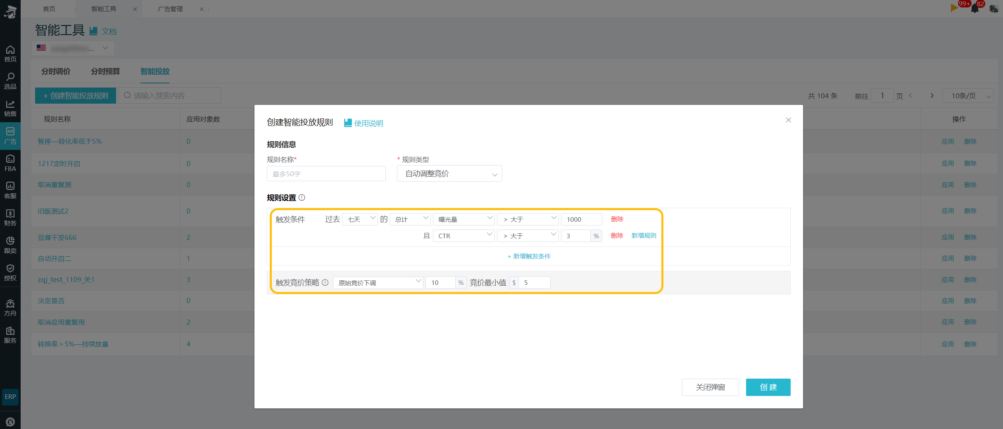The height and width of the screenshot is (429, 1003).
Task: Open the 使用说明 guide link
Action: point(364,123)
